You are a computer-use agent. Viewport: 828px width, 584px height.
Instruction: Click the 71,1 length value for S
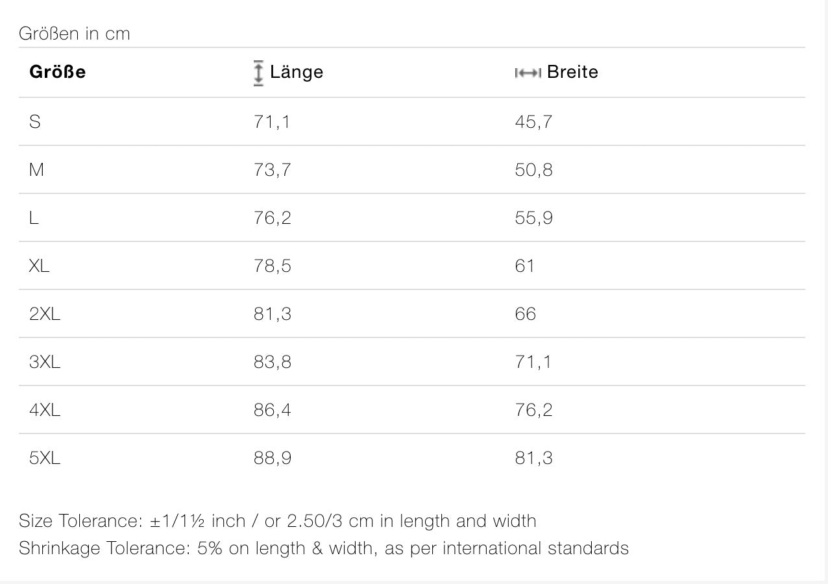(x=272, y=121)
